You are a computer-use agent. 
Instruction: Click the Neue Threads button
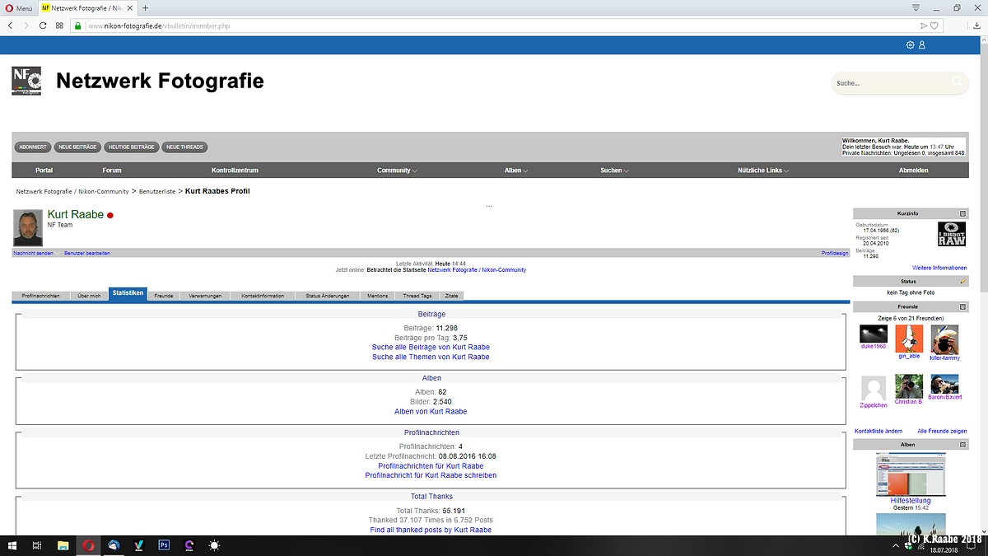coord(184,147)
